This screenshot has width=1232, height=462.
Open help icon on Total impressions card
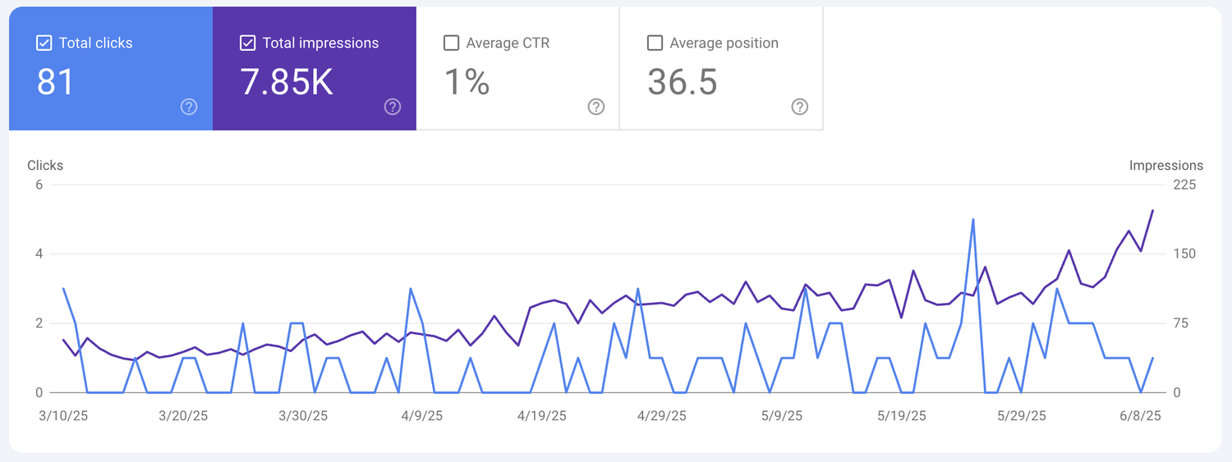pyautogui.click(x=393, y=107)
